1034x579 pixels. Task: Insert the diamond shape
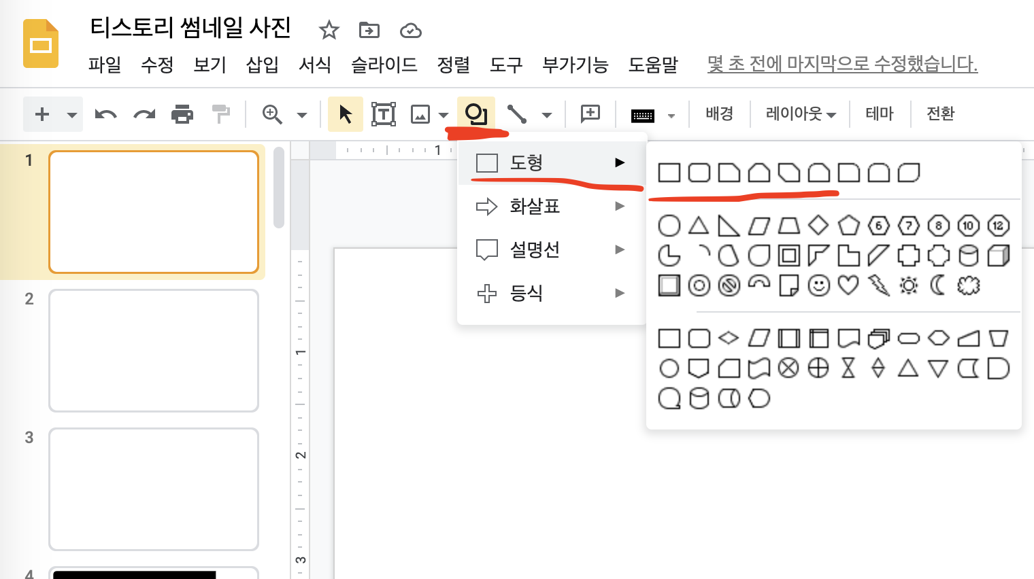pos(819,225)
